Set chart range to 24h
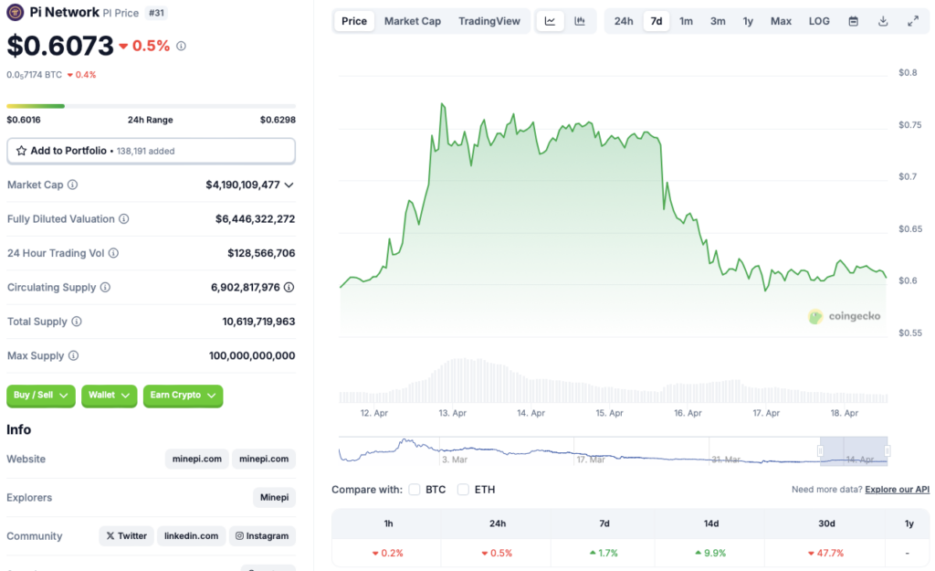935x571 pixels. (624, 21)
